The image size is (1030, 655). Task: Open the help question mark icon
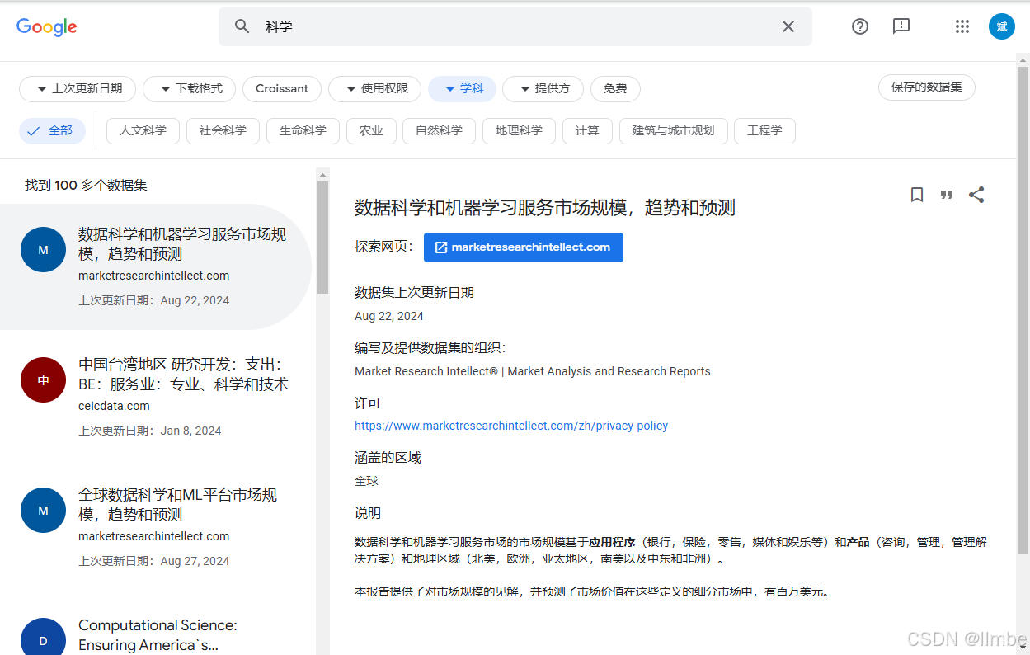(860, 26)
